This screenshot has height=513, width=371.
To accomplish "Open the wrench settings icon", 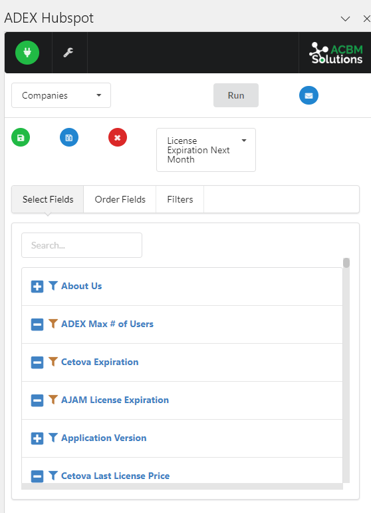I will point(68,53).
